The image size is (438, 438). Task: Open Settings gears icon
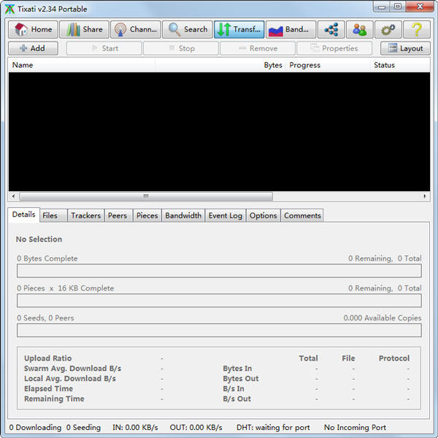[388, 29]
